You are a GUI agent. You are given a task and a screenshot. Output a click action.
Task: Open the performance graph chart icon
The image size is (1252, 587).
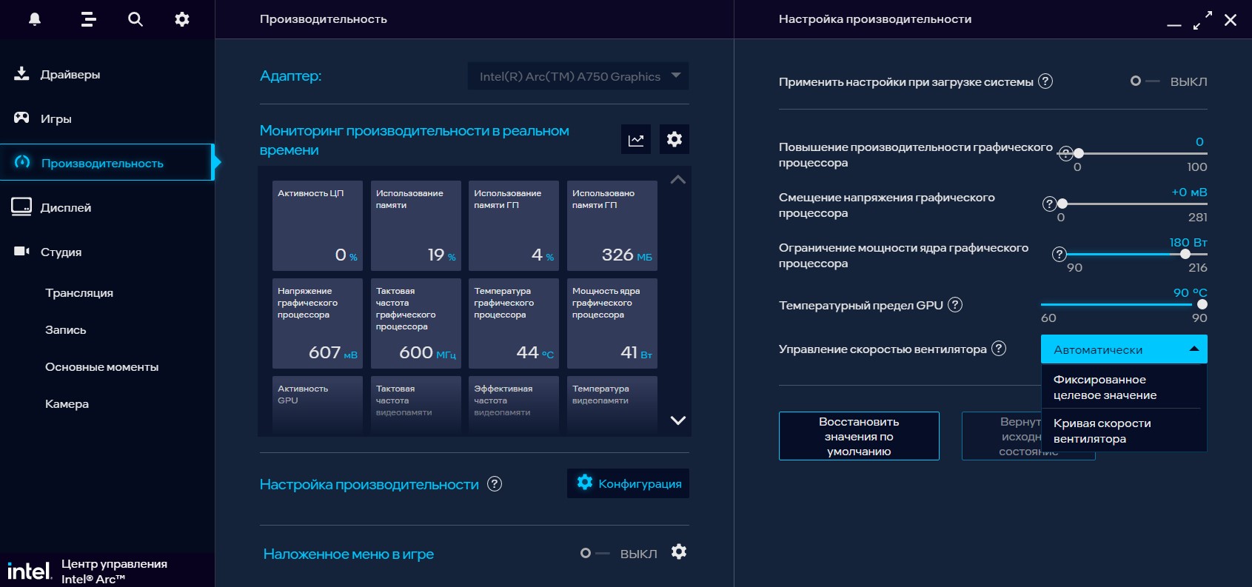pos(636,139)
